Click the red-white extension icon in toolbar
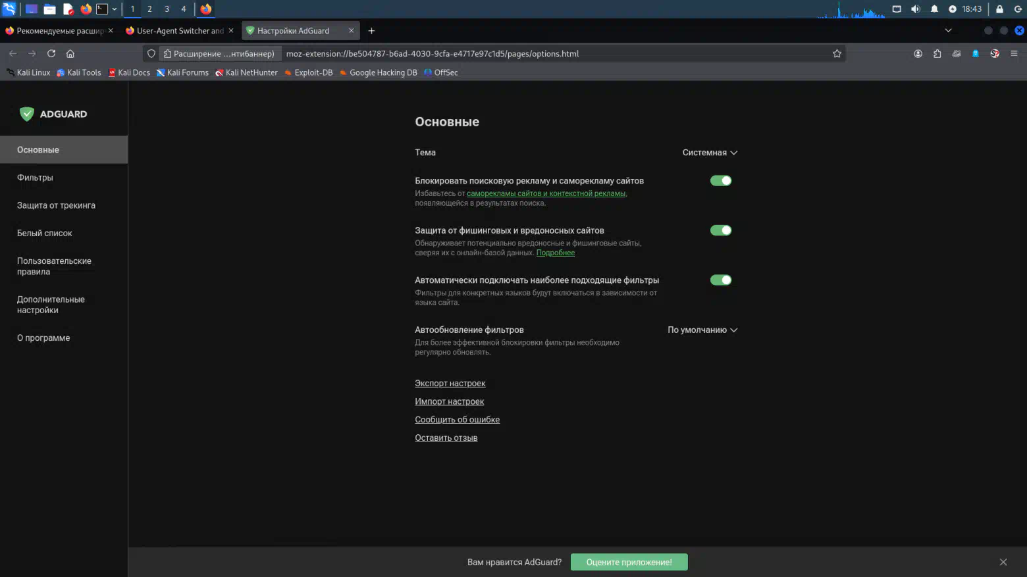 tap(995, 54)
